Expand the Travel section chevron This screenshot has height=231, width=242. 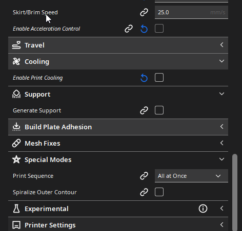221,45
